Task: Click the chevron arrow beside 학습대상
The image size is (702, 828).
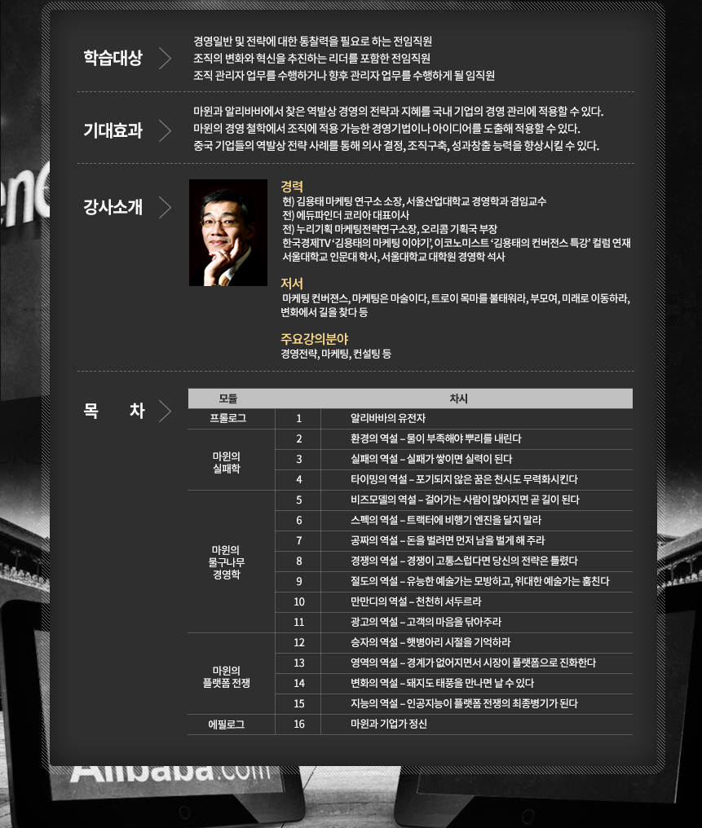Action: pos(166,58)
